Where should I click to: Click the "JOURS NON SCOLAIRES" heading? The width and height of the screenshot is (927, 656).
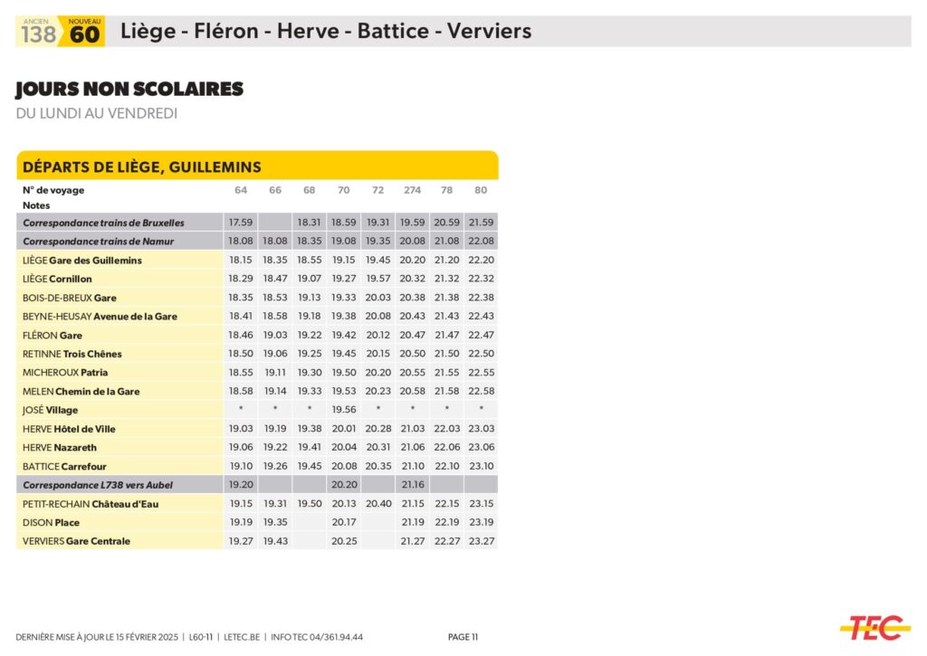point(129,90)
